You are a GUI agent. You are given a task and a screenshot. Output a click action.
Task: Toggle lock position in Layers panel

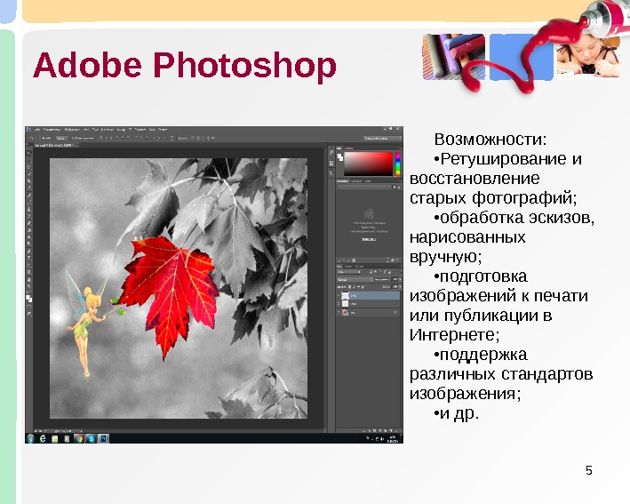point(359,287)
